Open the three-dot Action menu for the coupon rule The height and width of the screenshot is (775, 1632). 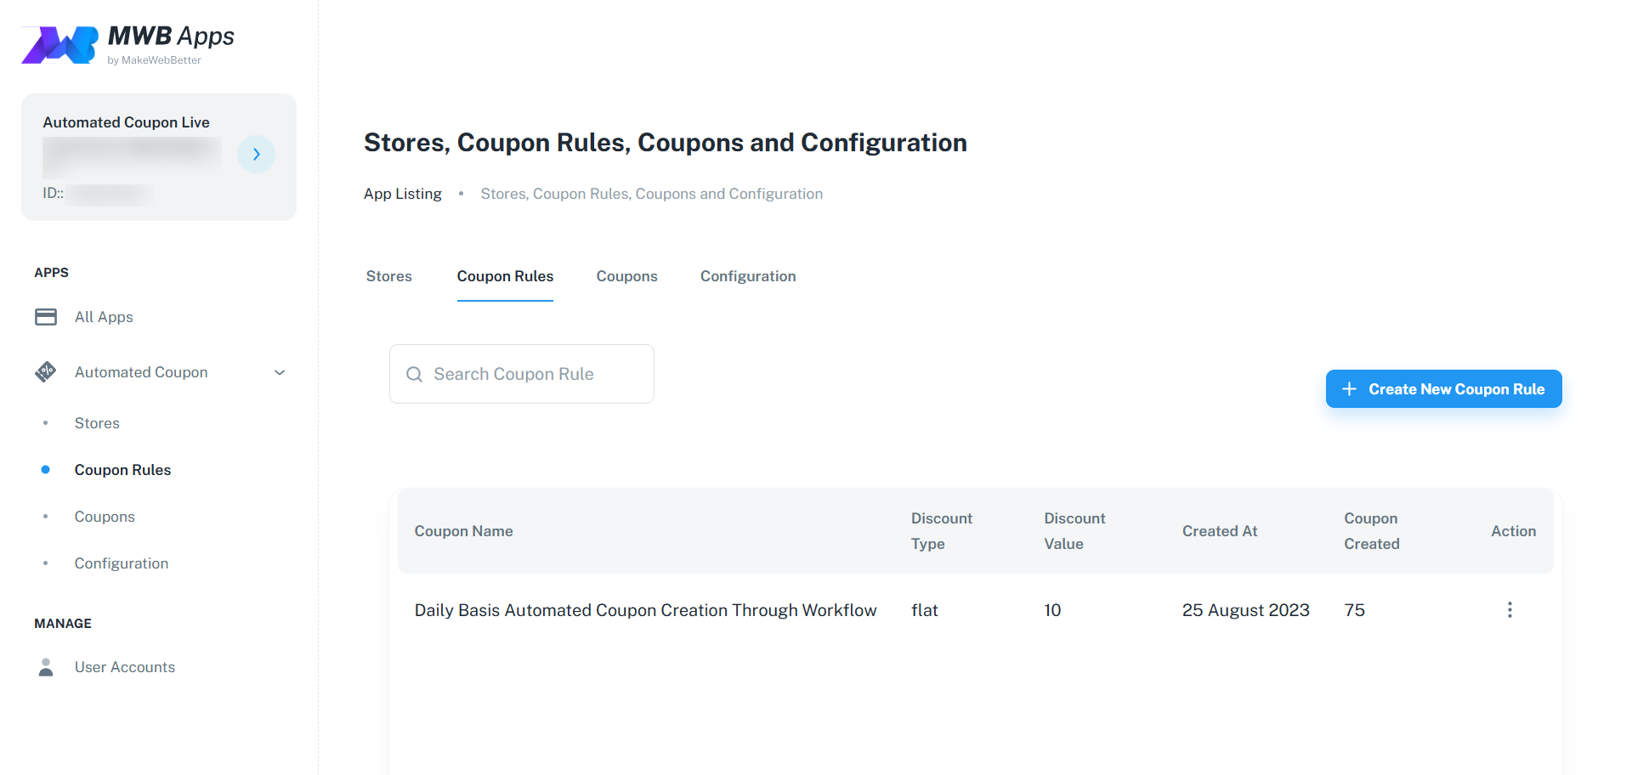(x=1510, y=609)
